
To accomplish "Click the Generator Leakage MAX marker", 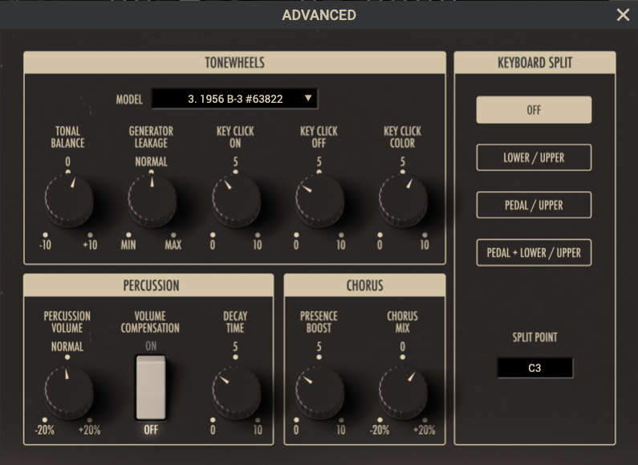I will point(173,244).
